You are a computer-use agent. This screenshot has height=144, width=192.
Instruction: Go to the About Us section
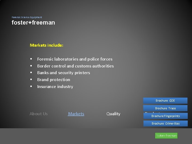click(x=39, y=114)
